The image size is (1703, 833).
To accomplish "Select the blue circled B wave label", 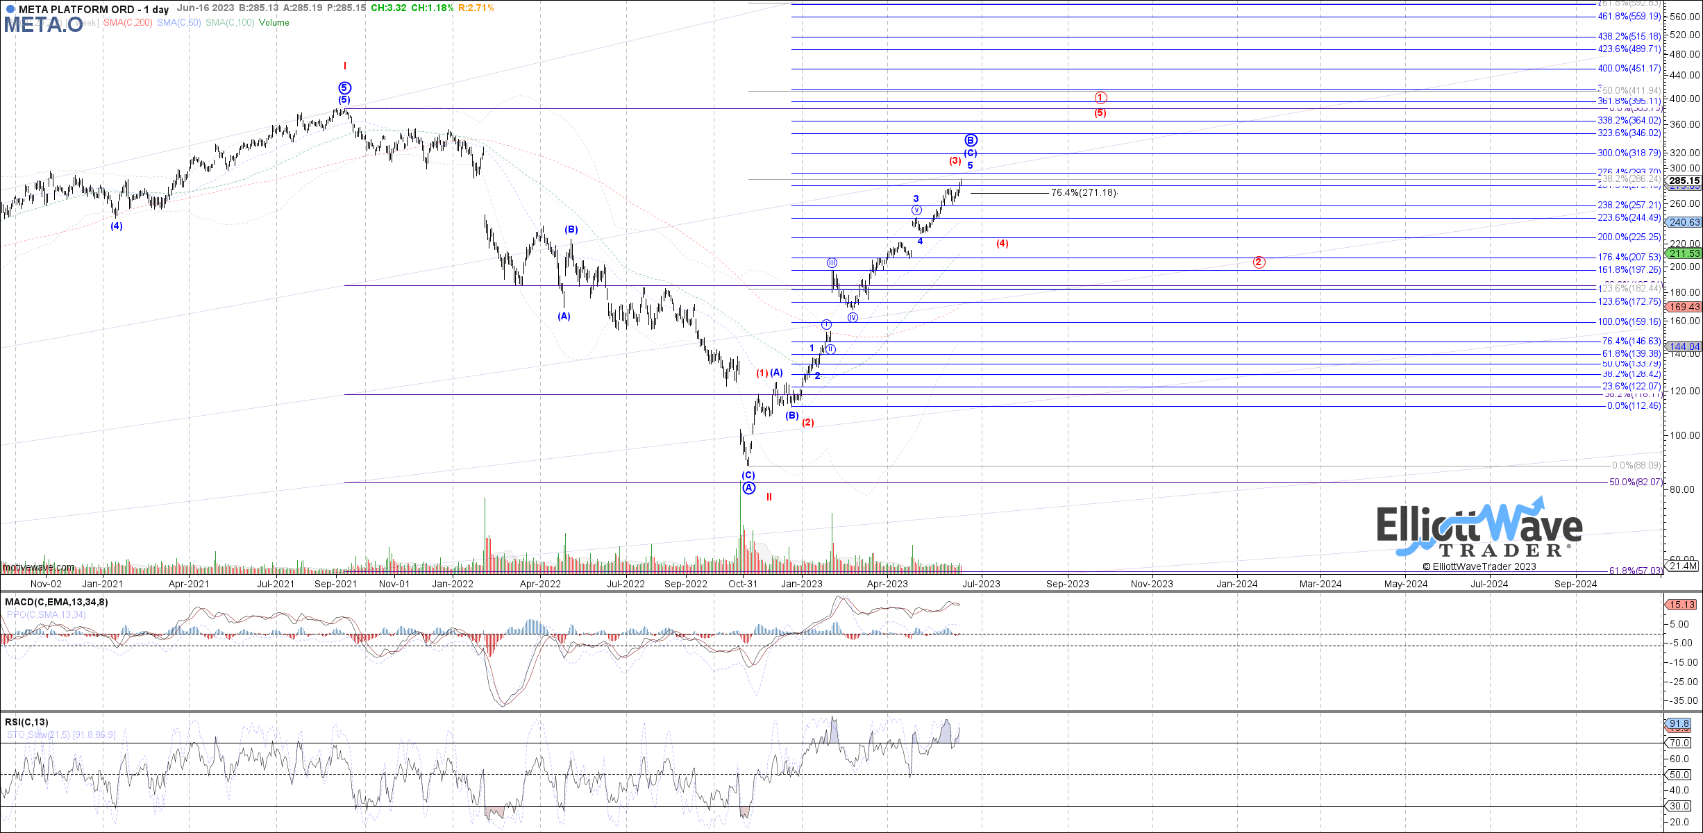I will pyautogui.click(x=971, y=140).
